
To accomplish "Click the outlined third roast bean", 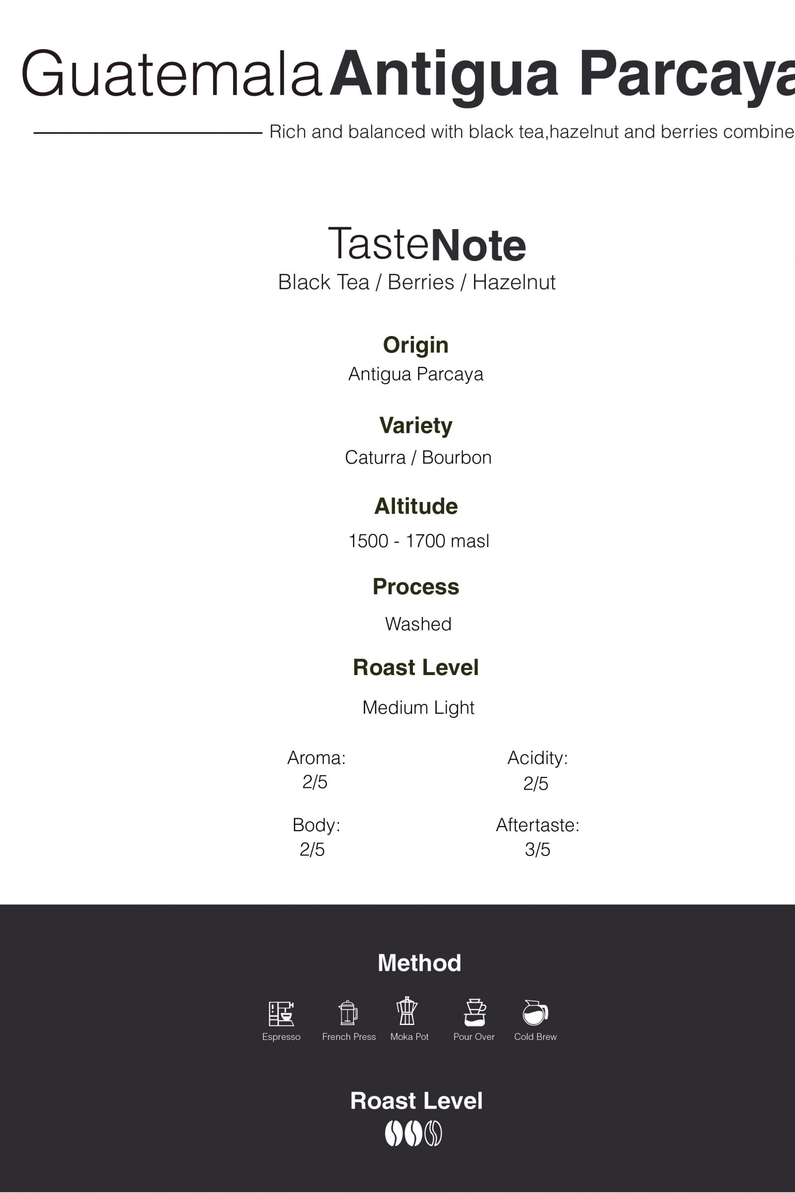I will coord(433,1133).
